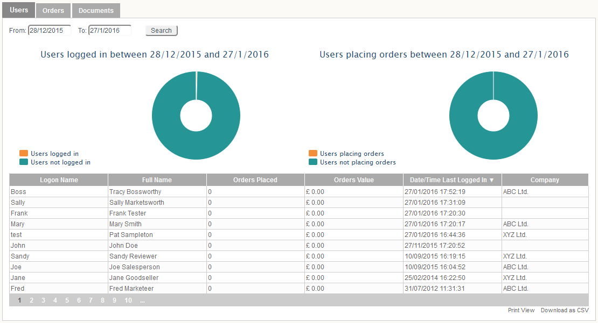This screenshot has width=598, height=323.
Task: Open the Documents tab
Action: (x=96, y=10)
